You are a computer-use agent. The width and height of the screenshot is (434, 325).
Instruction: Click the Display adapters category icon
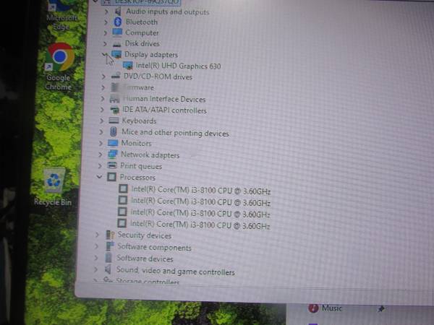116,54
